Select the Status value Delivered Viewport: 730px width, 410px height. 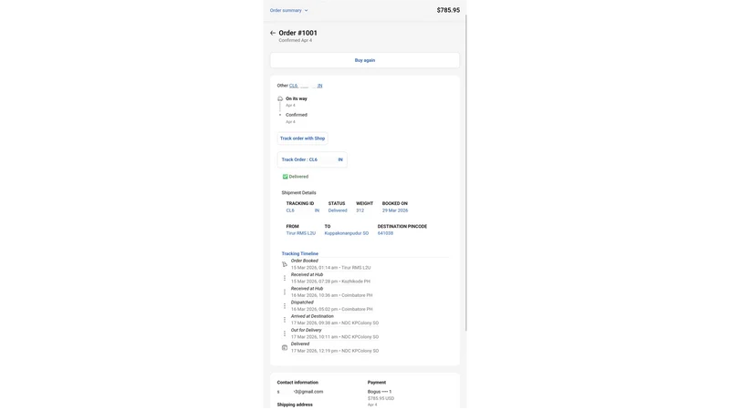pyautogui.click(x=338, y=210)
